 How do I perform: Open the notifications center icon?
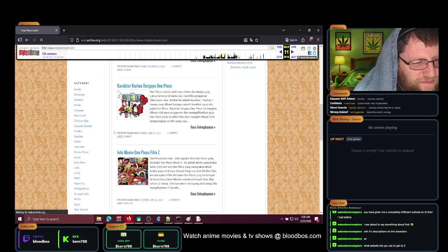tap(317, 219)
